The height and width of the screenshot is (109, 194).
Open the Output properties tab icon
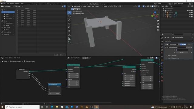(x=162, y=44)
